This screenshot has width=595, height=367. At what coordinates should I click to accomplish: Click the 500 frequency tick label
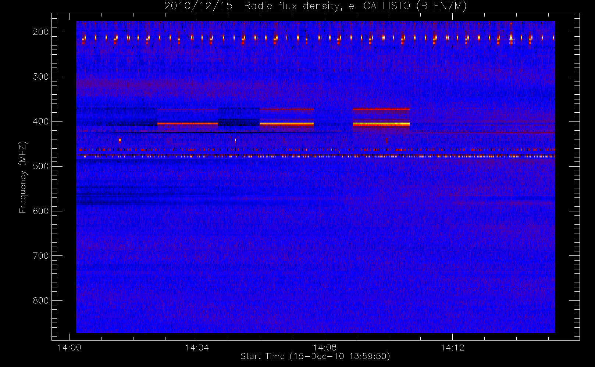[x=41, y=166]
